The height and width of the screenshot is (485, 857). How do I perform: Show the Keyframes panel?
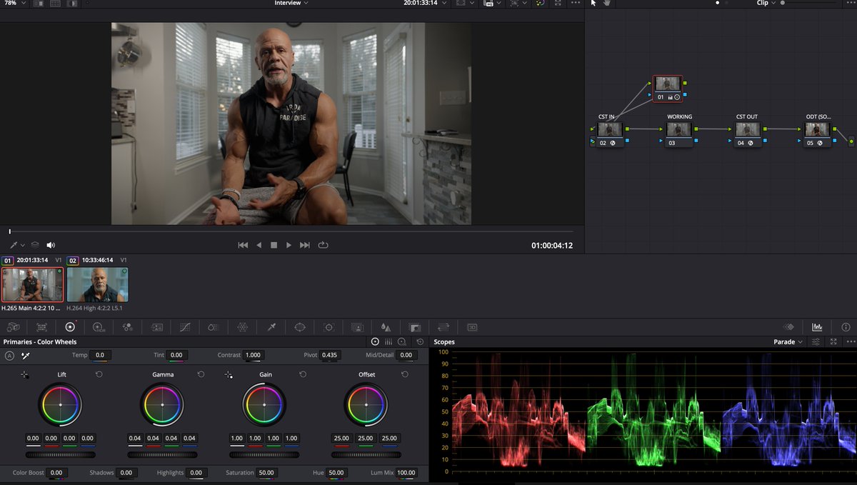point(788,326)
